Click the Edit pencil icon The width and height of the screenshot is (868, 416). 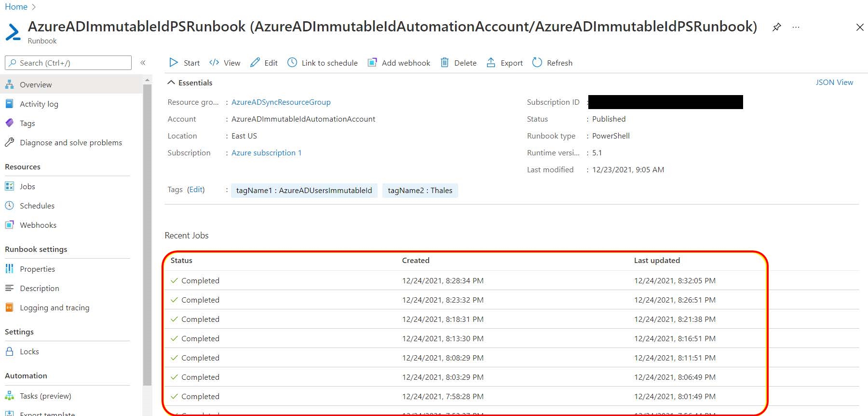click(x=255, y=63)
